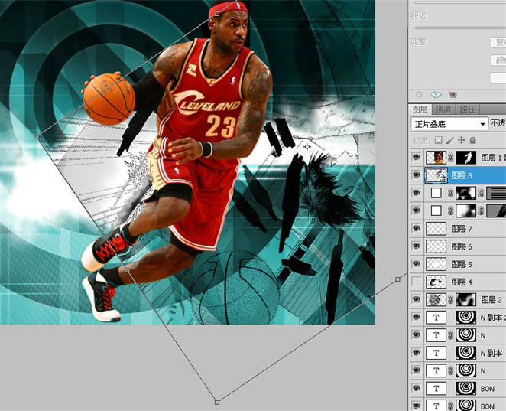The width and height of the screenshot is (506, 411).
Task: Click the transform handle beside the layers panel edge
Action: pyautogui.click(x=398, y=279)
